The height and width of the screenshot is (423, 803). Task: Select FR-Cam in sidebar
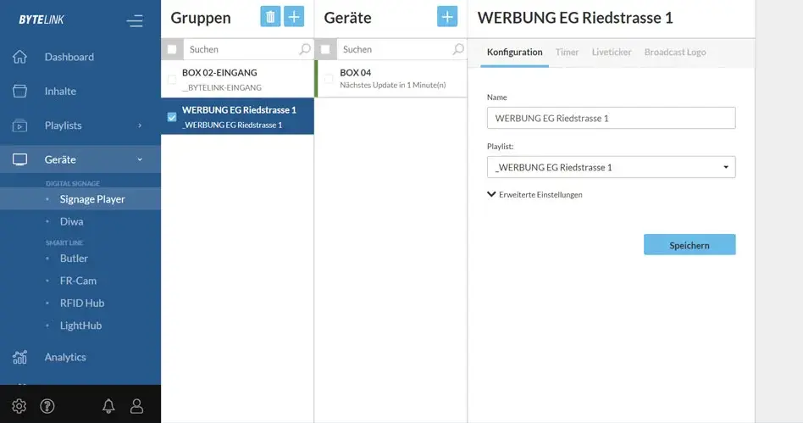pyautogui.click(x=79, y=281)
